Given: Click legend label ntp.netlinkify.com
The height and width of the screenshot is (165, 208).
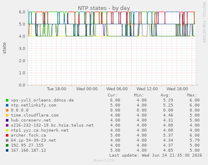Looking at the screenshot, I should pos(33,105).
